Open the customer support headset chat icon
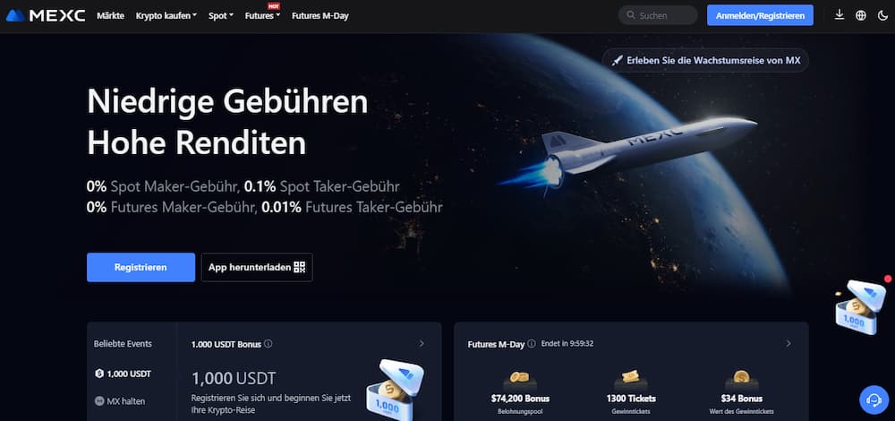895x421 pixels. click(874, 400)
